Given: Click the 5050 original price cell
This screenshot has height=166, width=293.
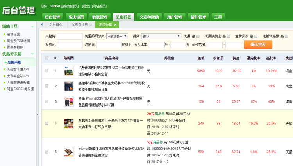Looking at the screenshot, I should tap(201, 71).
